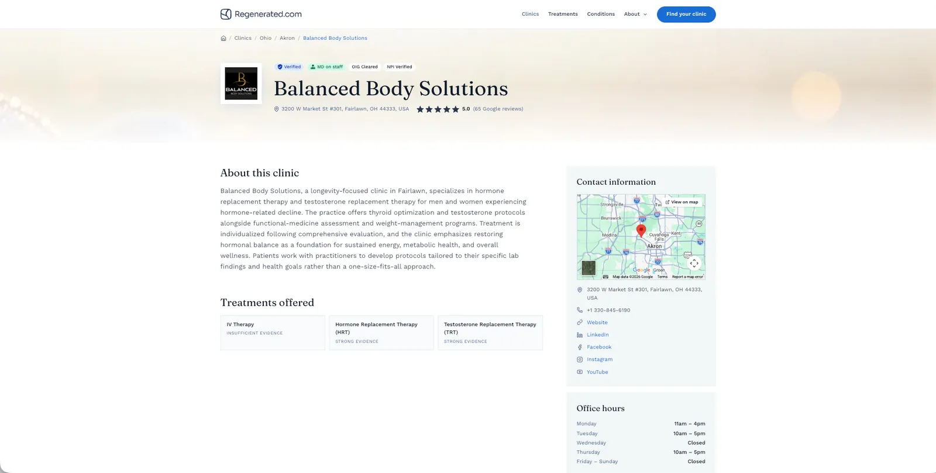Click the Verified shield badge
Screen dimensions: 936x473
(289, 67)
